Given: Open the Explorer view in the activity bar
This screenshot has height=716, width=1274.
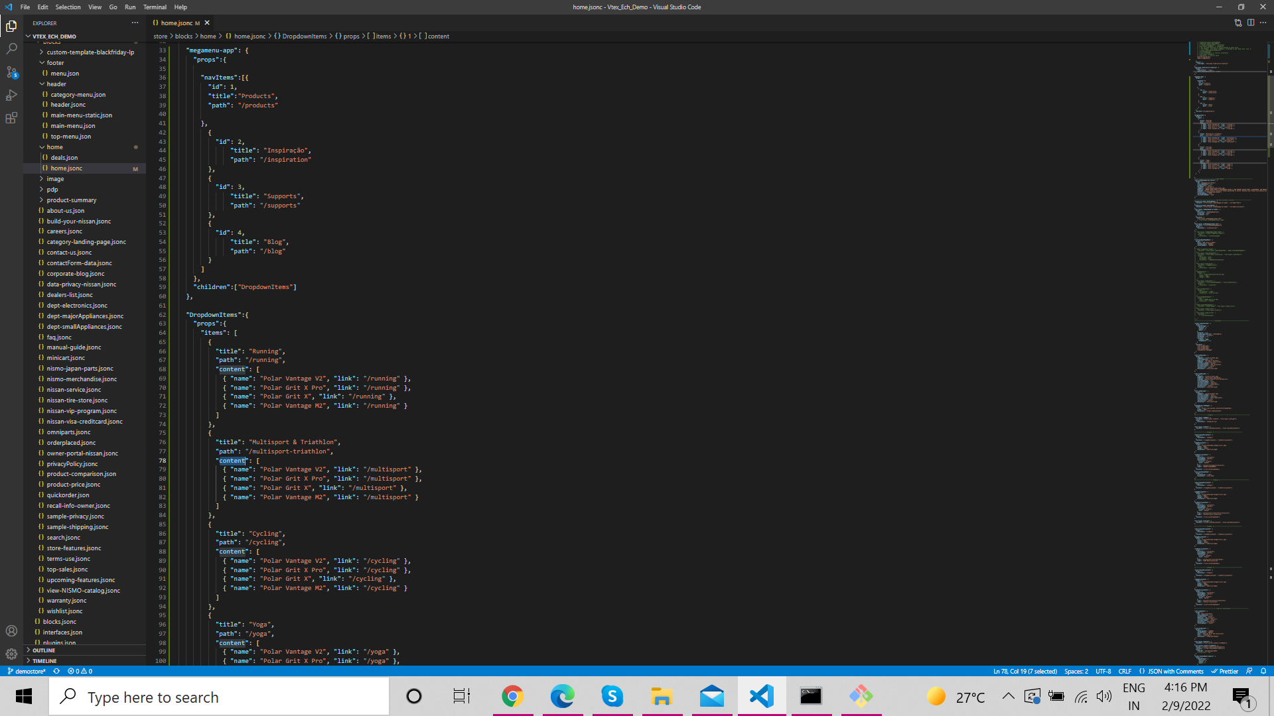Looking at the screenshot, I should 11,27.
